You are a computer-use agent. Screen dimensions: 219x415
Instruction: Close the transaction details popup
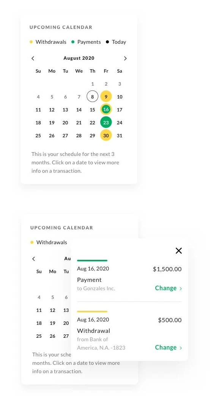click(x=179, y=251)
